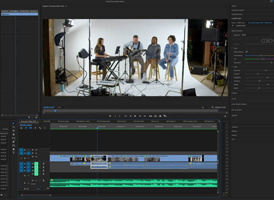Open the Effects panel tab
The width and height of the screenshot is (274, 200).
[x=234, y=6]
